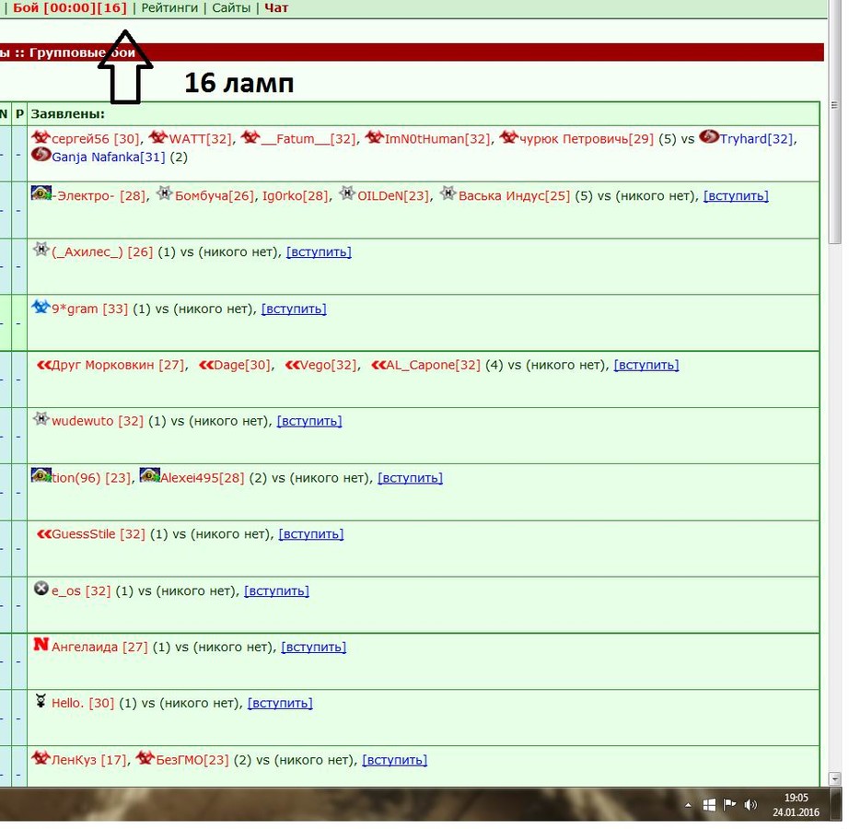
Task: Click the P column header
Action: [19, 114]
